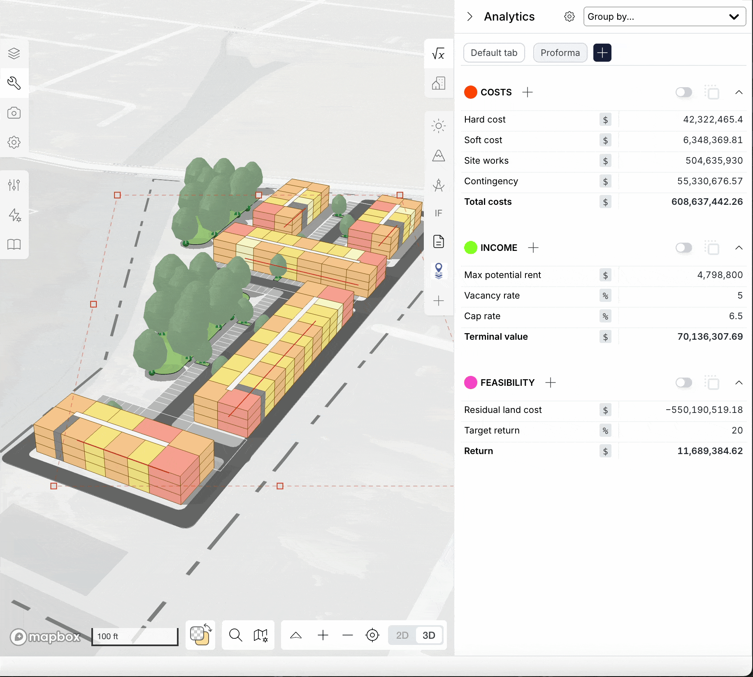
Task: Switch the map to 2D view
Action: pyautogui.click(x=402, y=635)
